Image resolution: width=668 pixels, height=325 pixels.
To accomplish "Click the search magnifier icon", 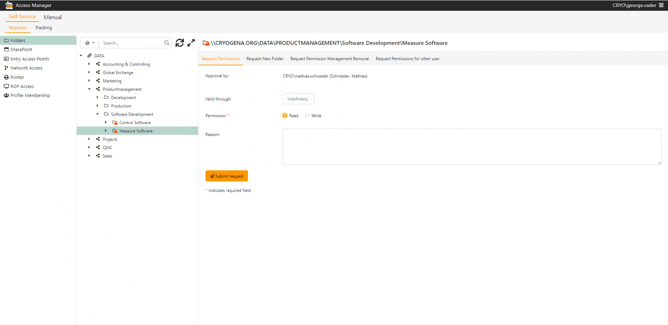I will [167, 43].
